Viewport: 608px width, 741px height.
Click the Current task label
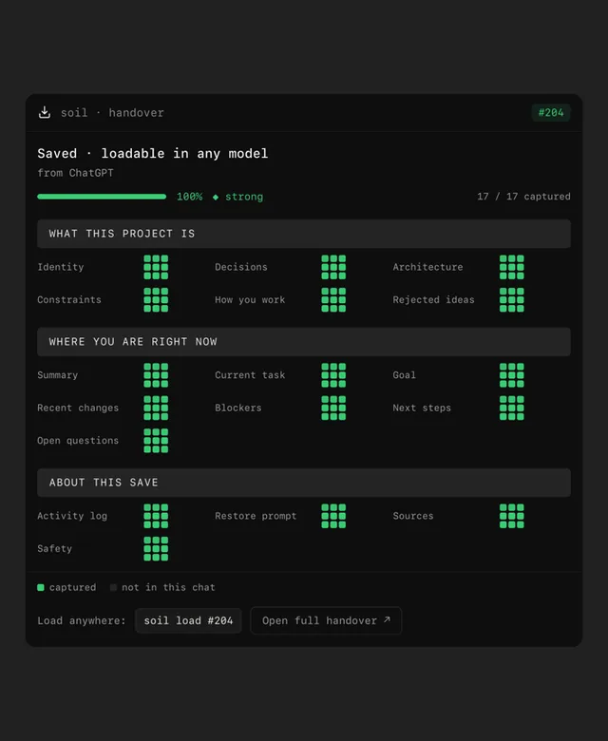click(250, 375)
